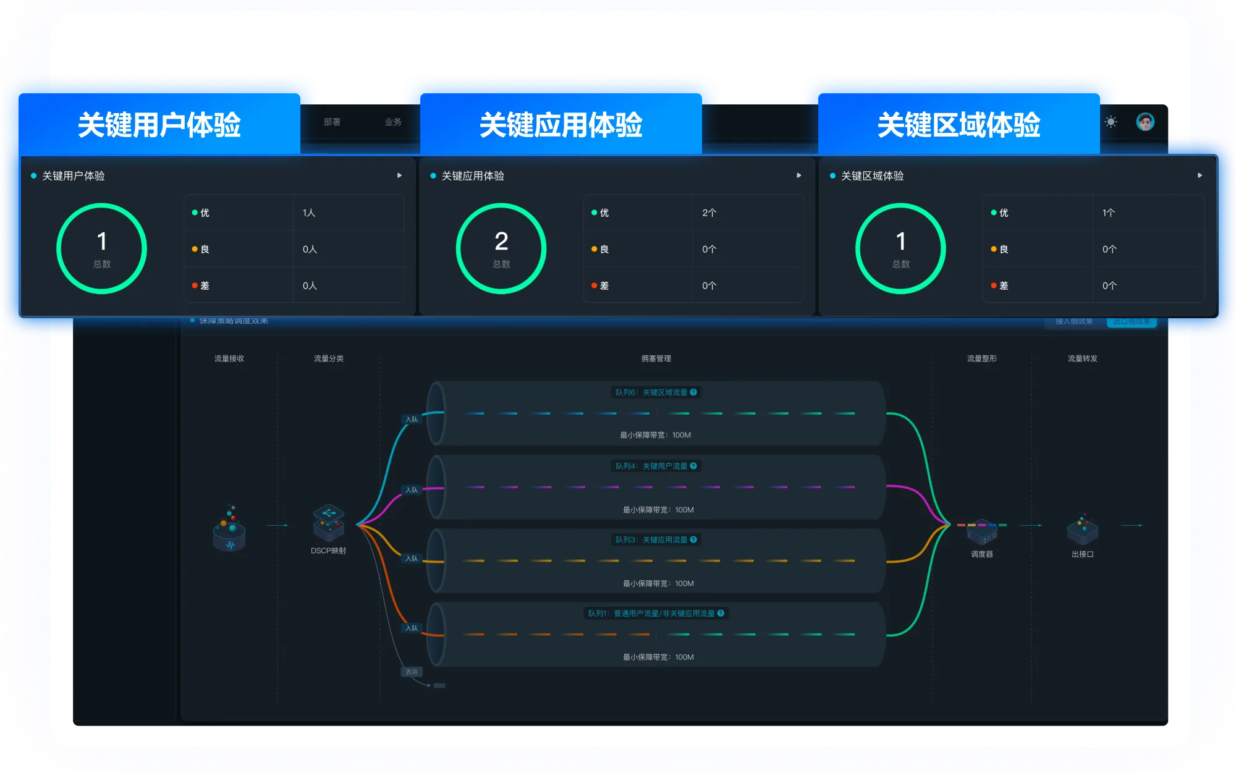
Task: Expand the 关键用户体验 card arrow
Action: tap(399, 175)
